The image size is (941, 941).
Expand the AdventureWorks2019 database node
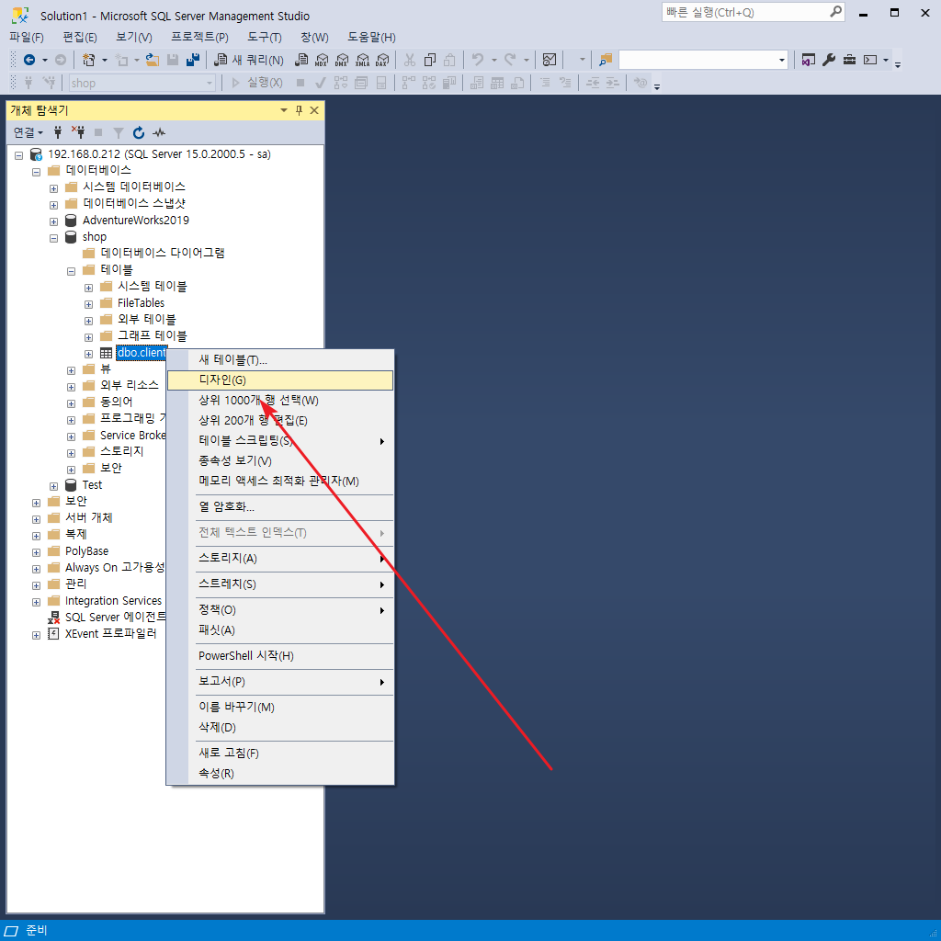53,221
